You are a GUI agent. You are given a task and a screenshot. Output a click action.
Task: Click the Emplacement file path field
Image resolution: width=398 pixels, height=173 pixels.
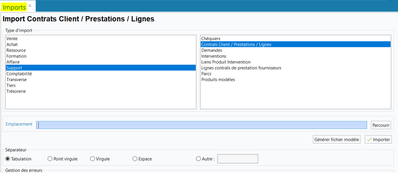click(x=202, y=125)
